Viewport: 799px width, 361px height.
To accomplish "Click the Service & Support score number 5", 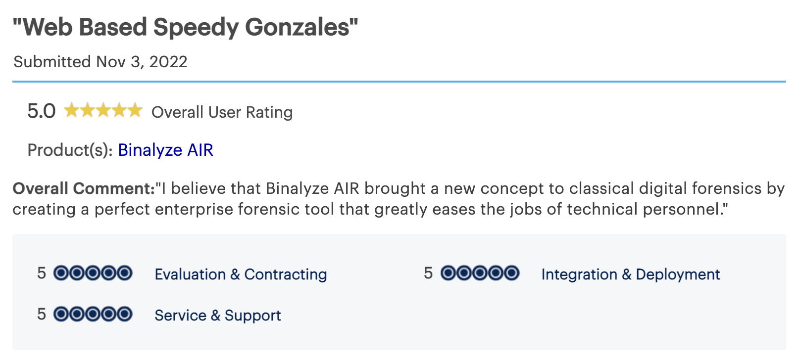I will click(x=42, y=314).
